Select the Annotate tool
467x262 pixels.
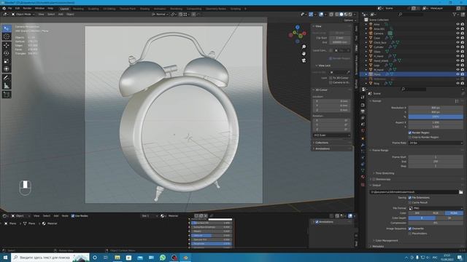click(x=7, y=78)
